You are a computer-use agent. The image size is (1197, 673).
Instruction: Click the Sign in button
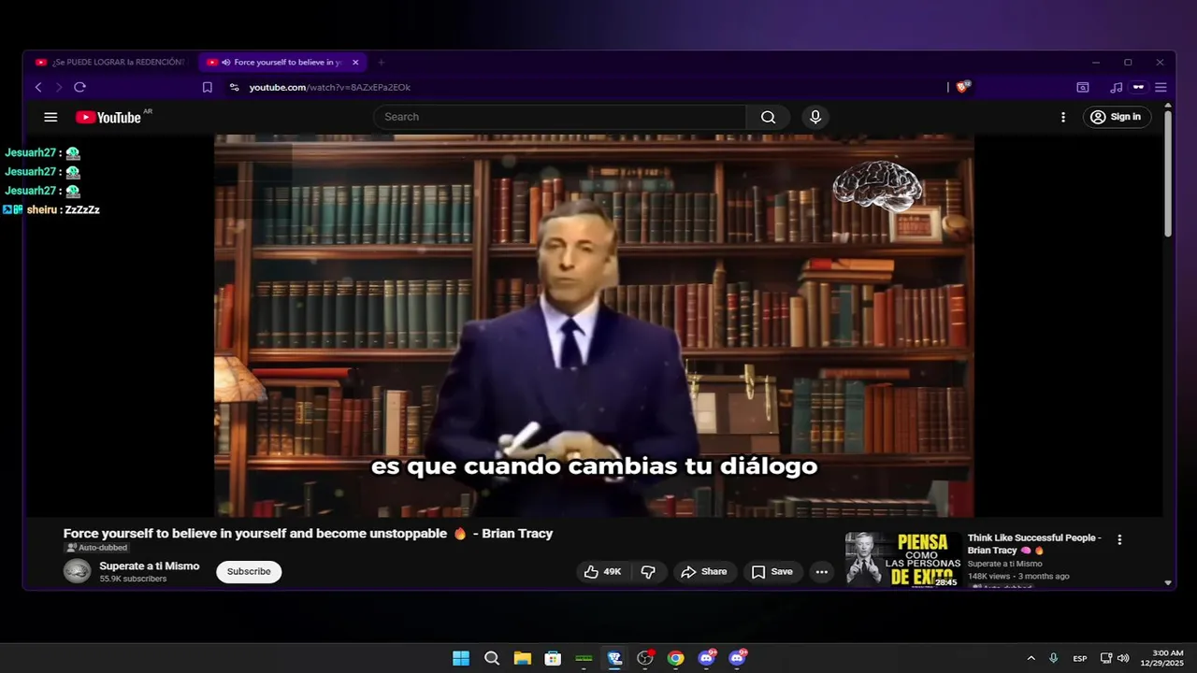[1117, 117]
